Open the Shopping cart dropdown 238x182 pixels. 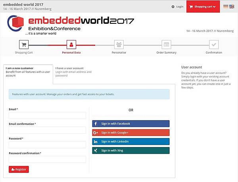tap(203, 6)
